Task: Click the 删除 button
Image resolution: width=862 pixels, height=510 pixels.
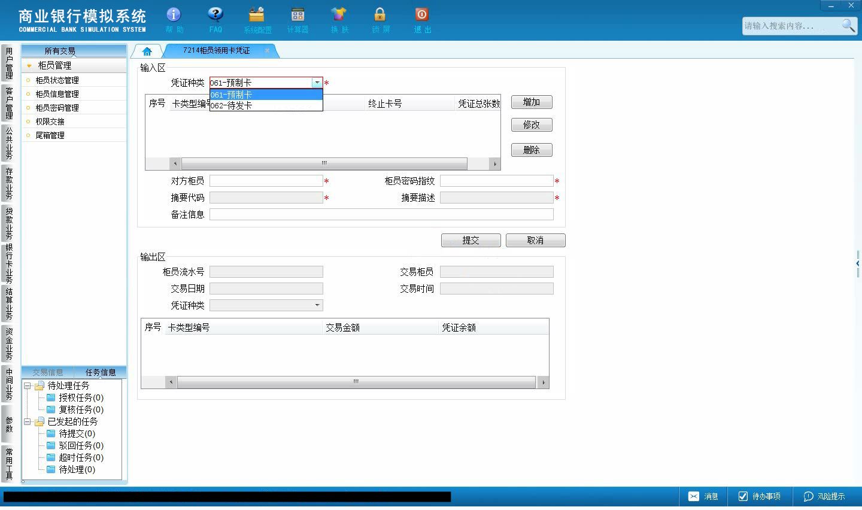Action: click(x=532, y=150)
